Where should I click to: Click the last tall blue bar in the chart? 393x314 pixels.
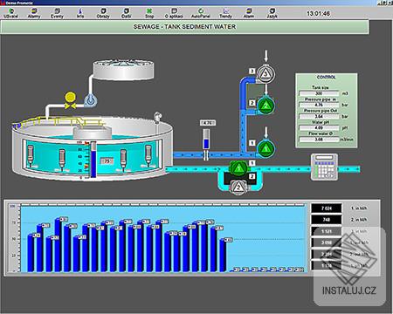(223, 256)
